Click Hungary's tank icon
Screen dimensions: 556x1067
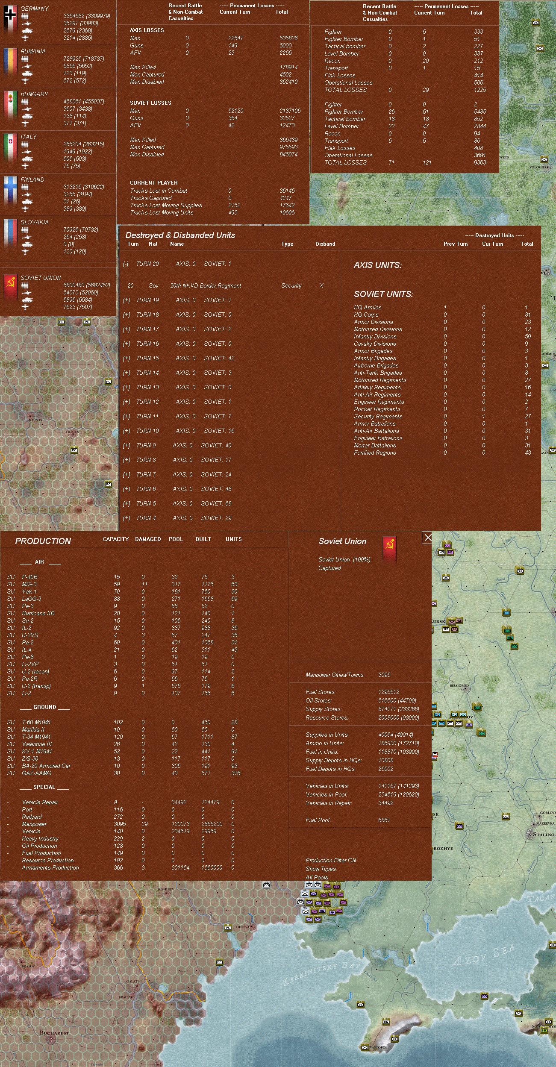tap(26, 116)
